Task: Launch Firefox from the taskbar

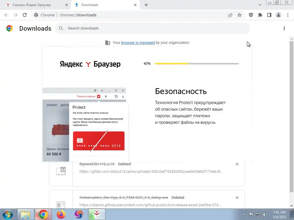Action: tap(61, 214)
